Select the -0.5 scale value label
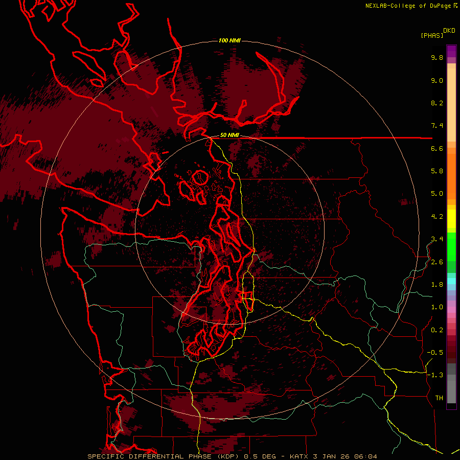Viewport: 460px width, 460px height. point(435,352)
